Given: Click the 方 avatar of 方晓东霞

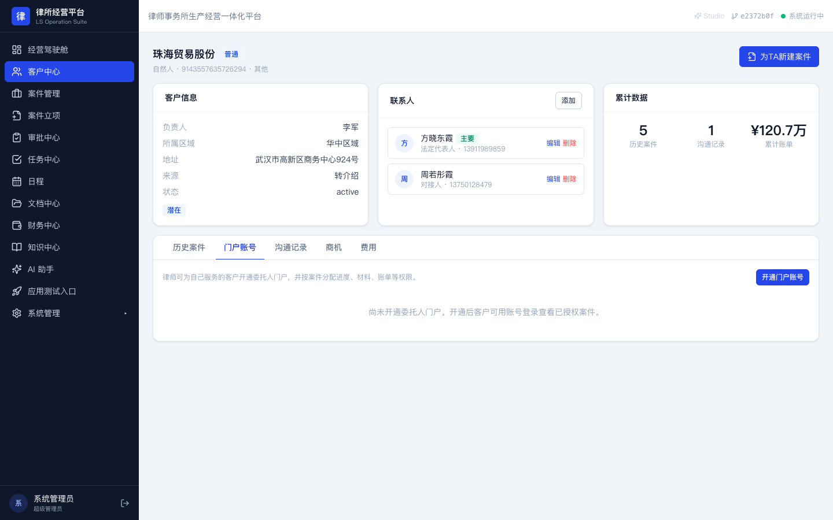Looking at the screenshot, I should (404, 143).
